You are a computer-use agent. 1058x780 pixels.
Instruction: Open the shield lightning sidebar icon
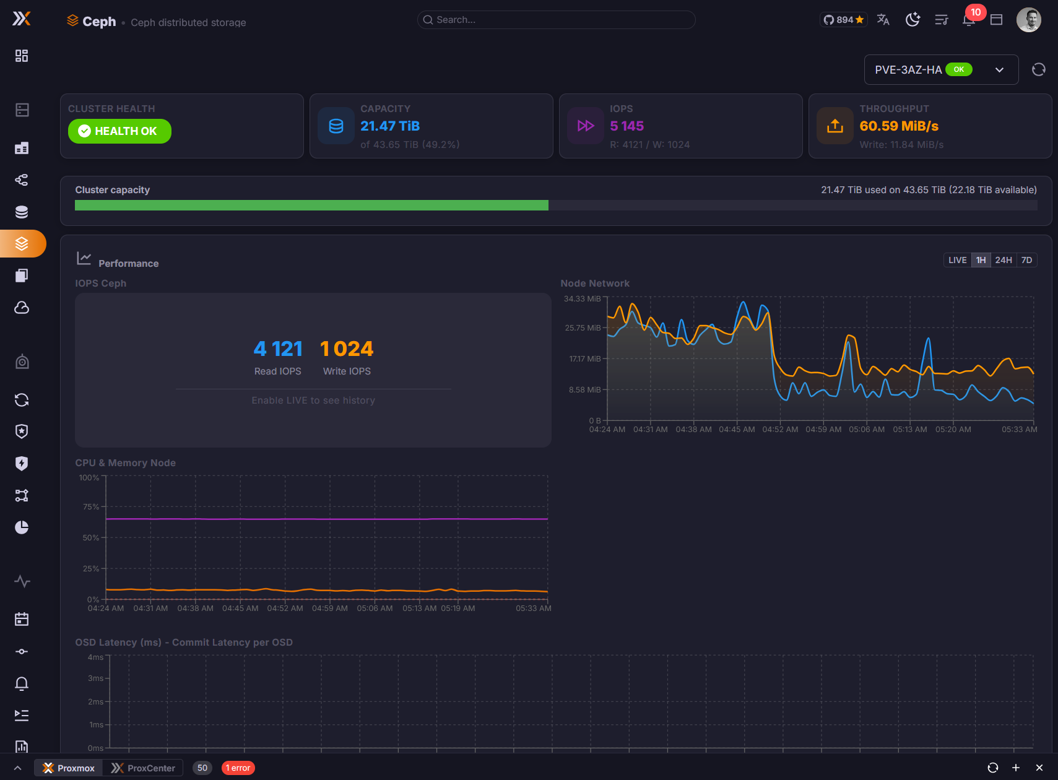point(22,464)
